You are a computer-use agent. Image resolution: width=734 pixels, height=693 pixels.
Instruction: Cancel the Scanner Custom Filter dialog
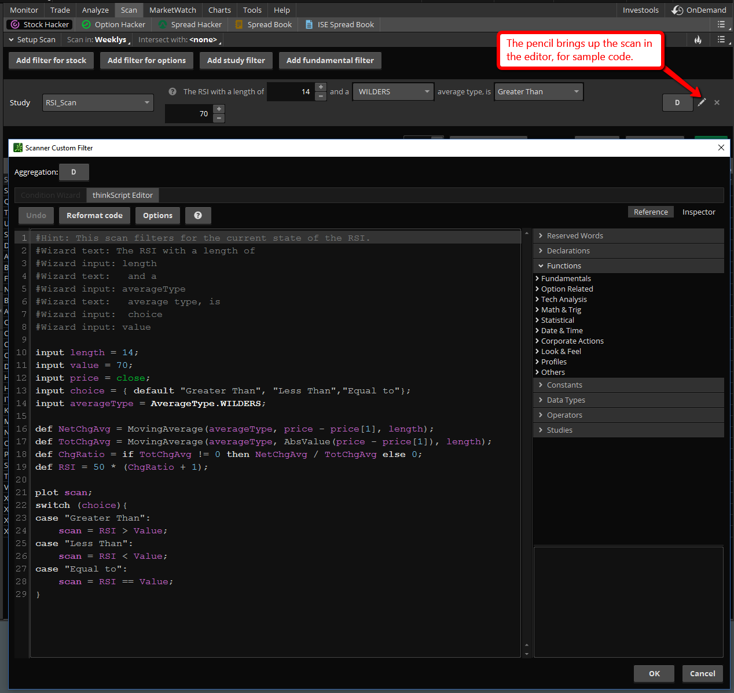[703, 673]
